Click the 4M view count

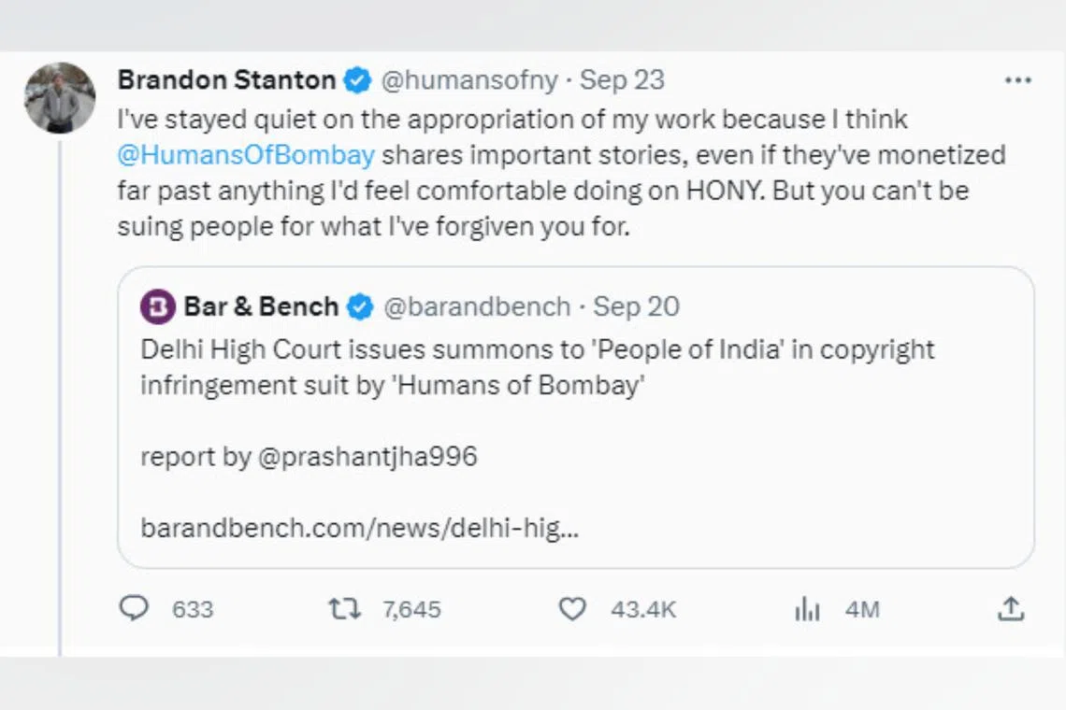pos(862,608)
